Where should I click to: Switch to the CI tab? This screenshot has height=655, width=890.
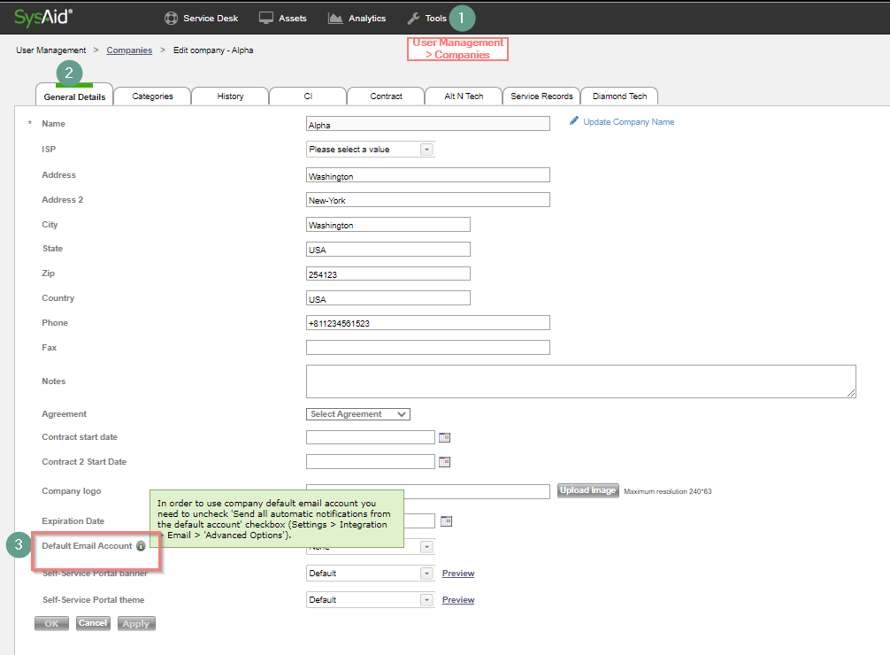click(x=308, y=96)
